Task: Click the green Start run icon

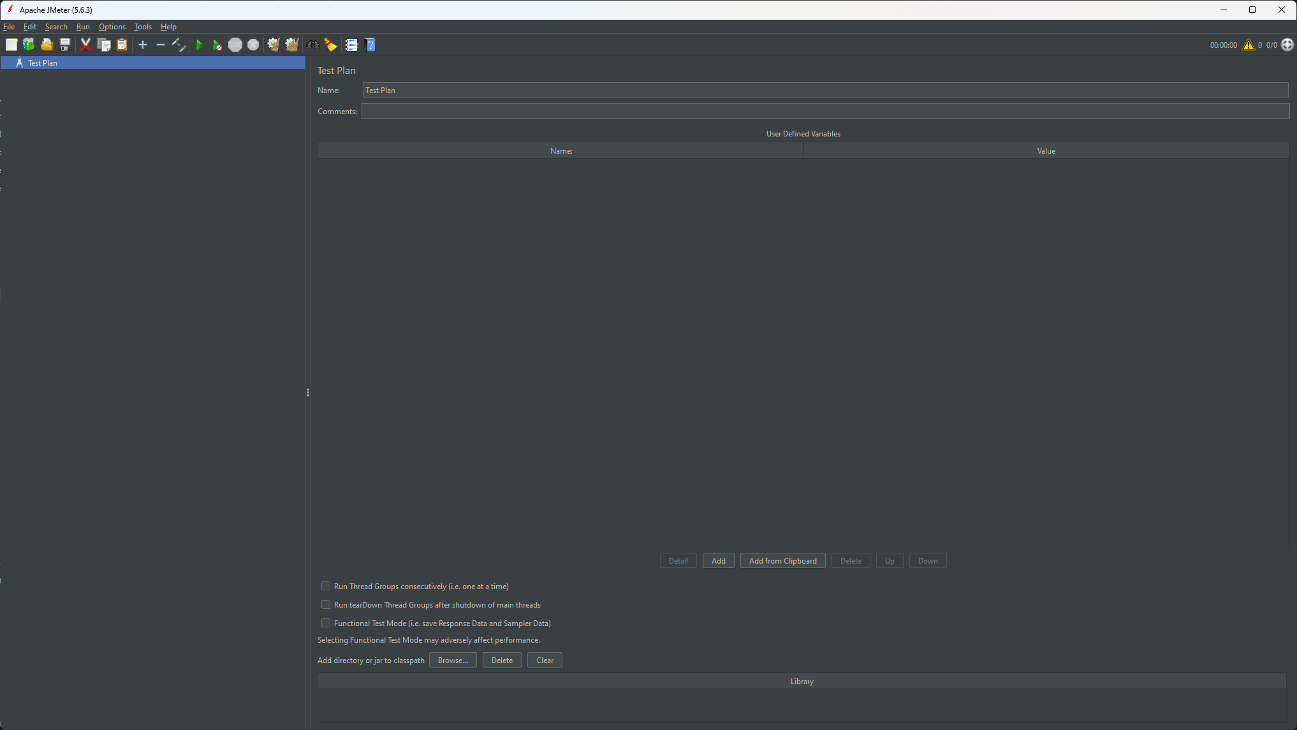Action: 199,45
